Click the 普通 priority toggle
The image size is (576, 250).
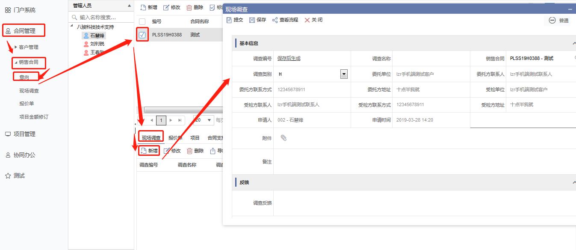tap(558, 21)
